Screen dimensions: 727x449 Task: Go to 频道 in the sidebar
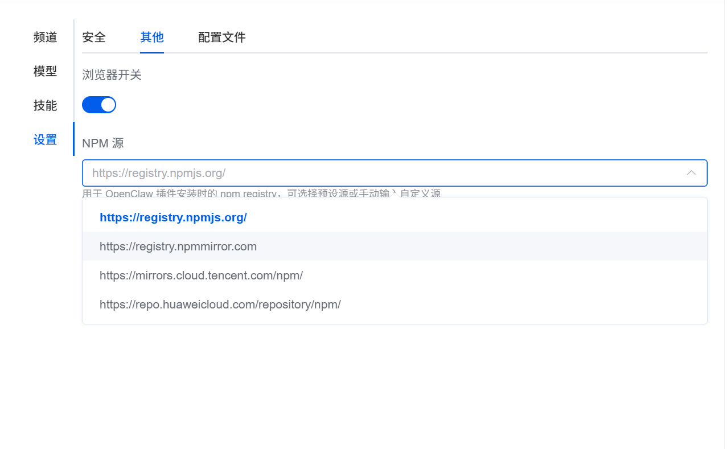pos(46,38)
